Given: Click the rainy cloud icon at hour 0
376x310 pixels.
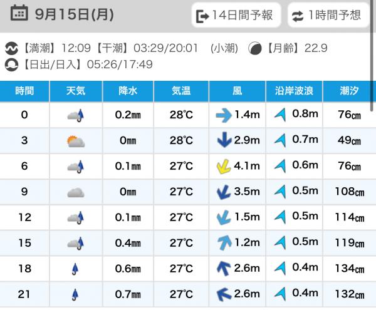Looking at the screenshot, I should [x=76, y=115].
